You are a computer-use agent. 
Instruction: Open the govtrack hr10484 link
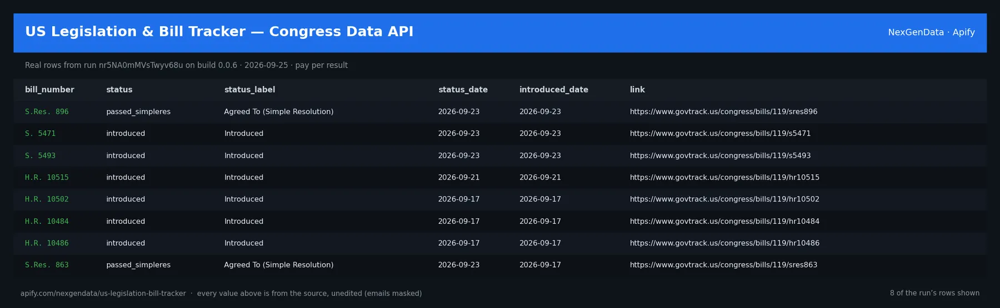pos(724,221)
